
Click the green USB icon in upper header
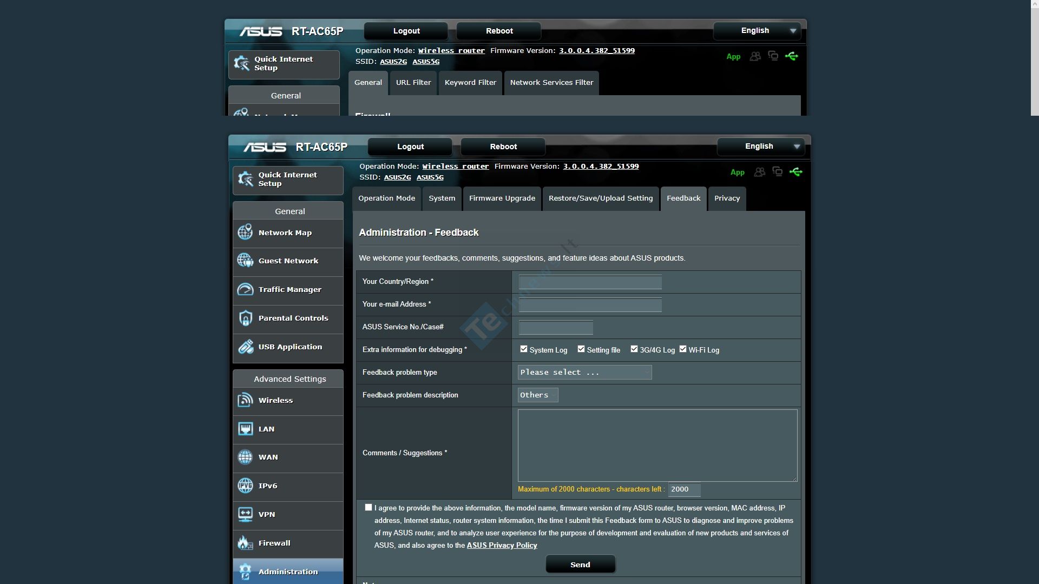click(791, 56)
